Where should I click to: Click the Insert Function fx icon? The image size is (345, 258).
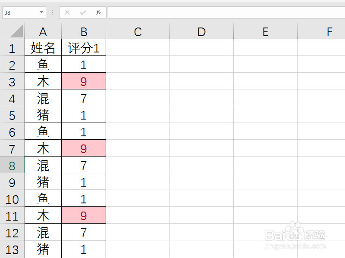98,12
